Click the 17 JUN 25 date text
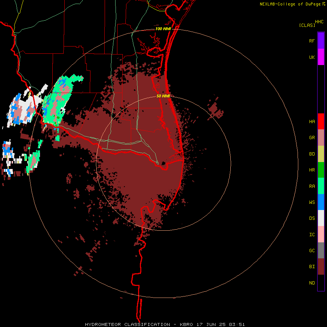This screenshot has height=327, width=327. click(212, 324)
